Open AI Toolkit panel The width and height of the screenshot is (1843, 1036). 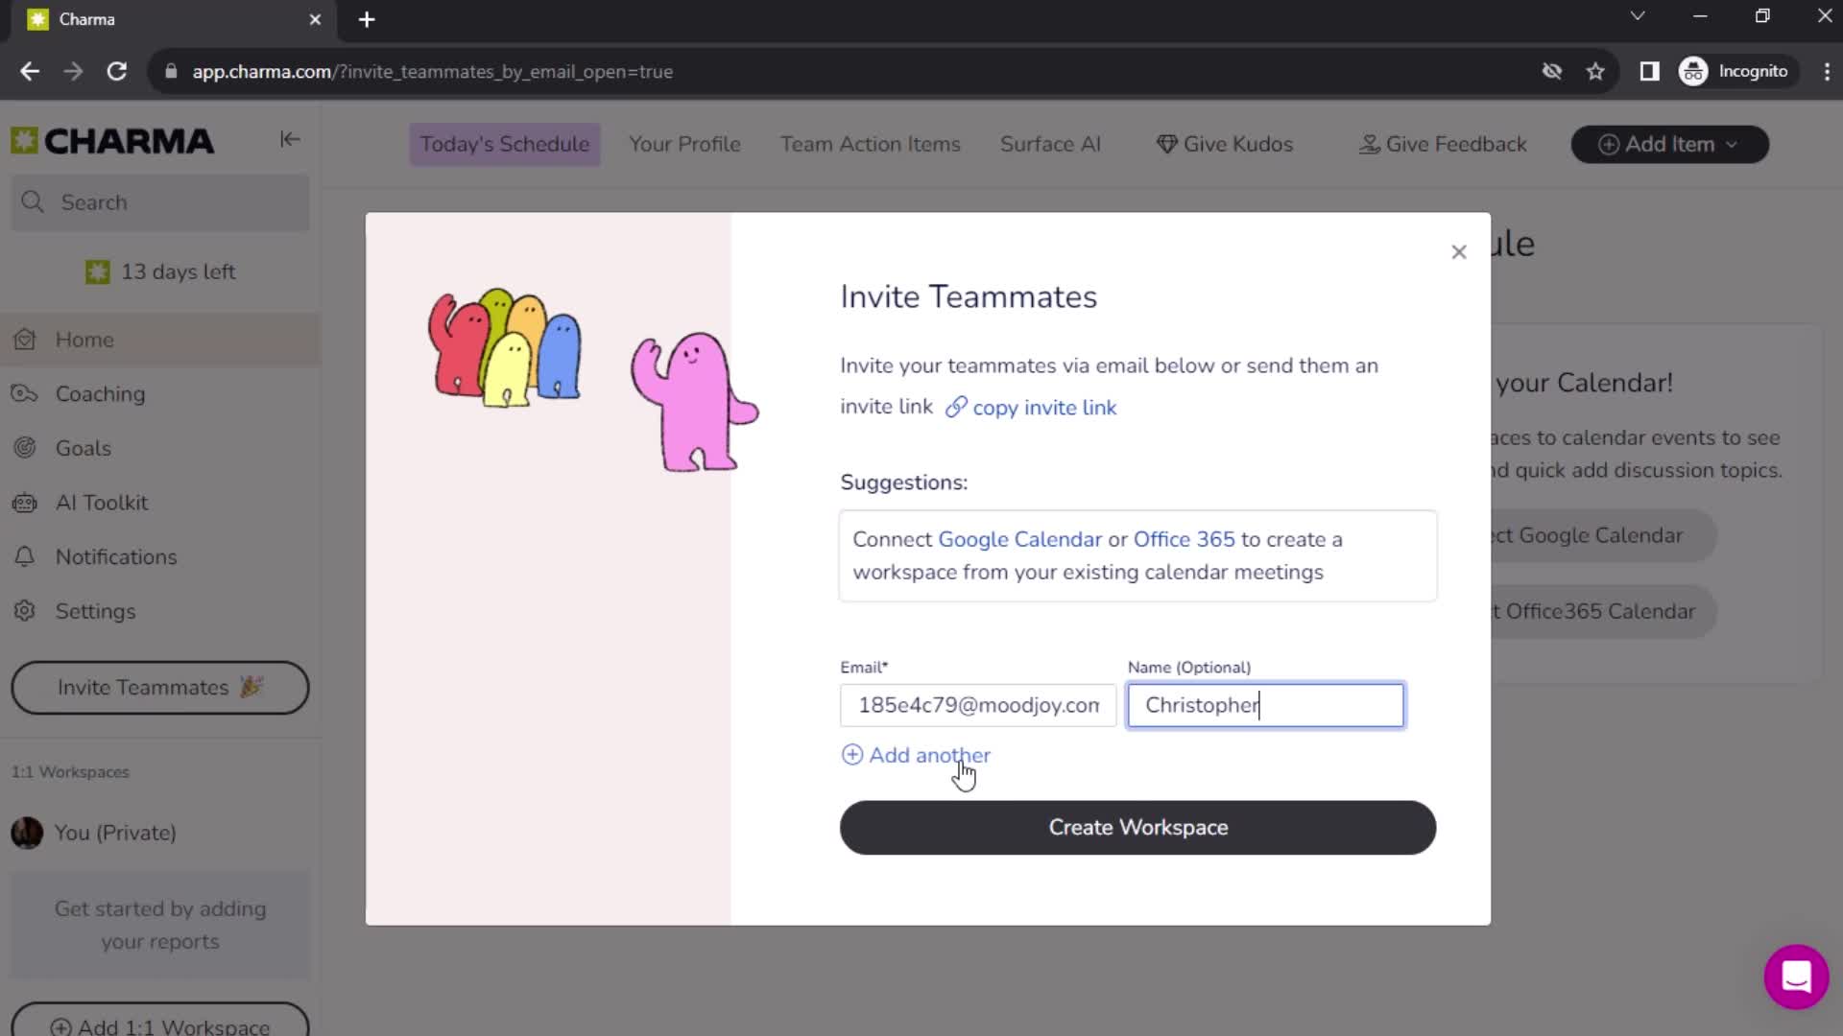coord(103,503)
